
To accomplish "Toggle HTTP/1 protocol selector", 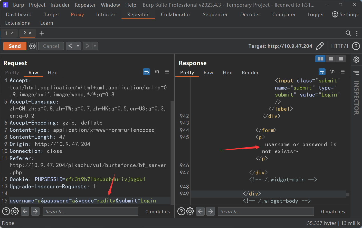I will (x=339, y=46).
